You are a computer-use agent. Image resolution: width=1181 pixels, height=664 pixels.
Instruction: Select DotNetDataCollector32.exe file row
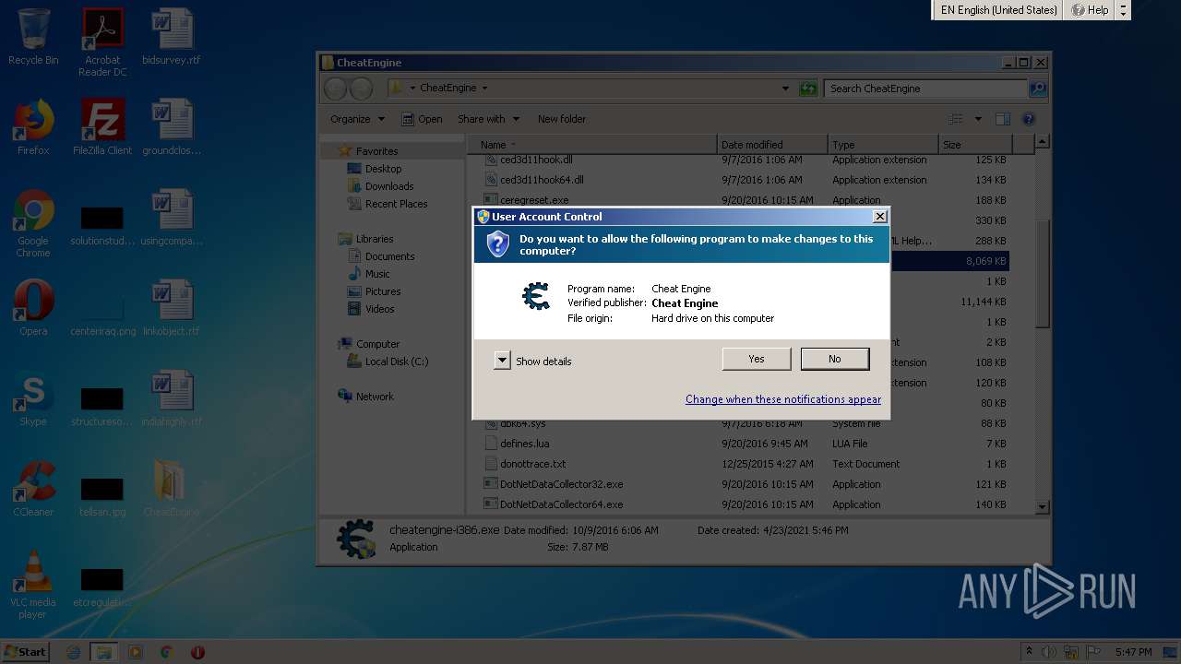746,484
